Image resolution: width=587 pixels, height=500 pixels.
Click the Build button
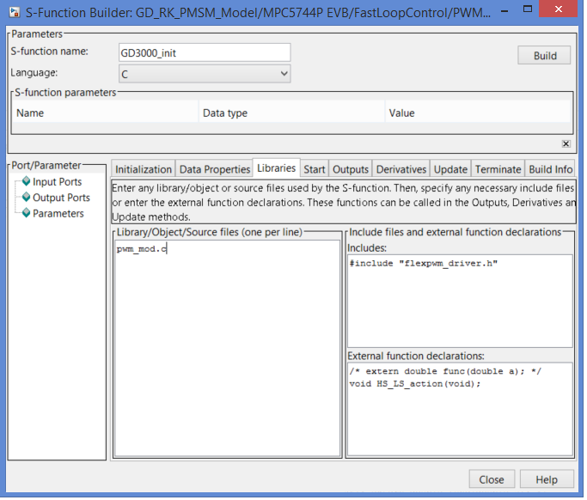coord(544,55)
